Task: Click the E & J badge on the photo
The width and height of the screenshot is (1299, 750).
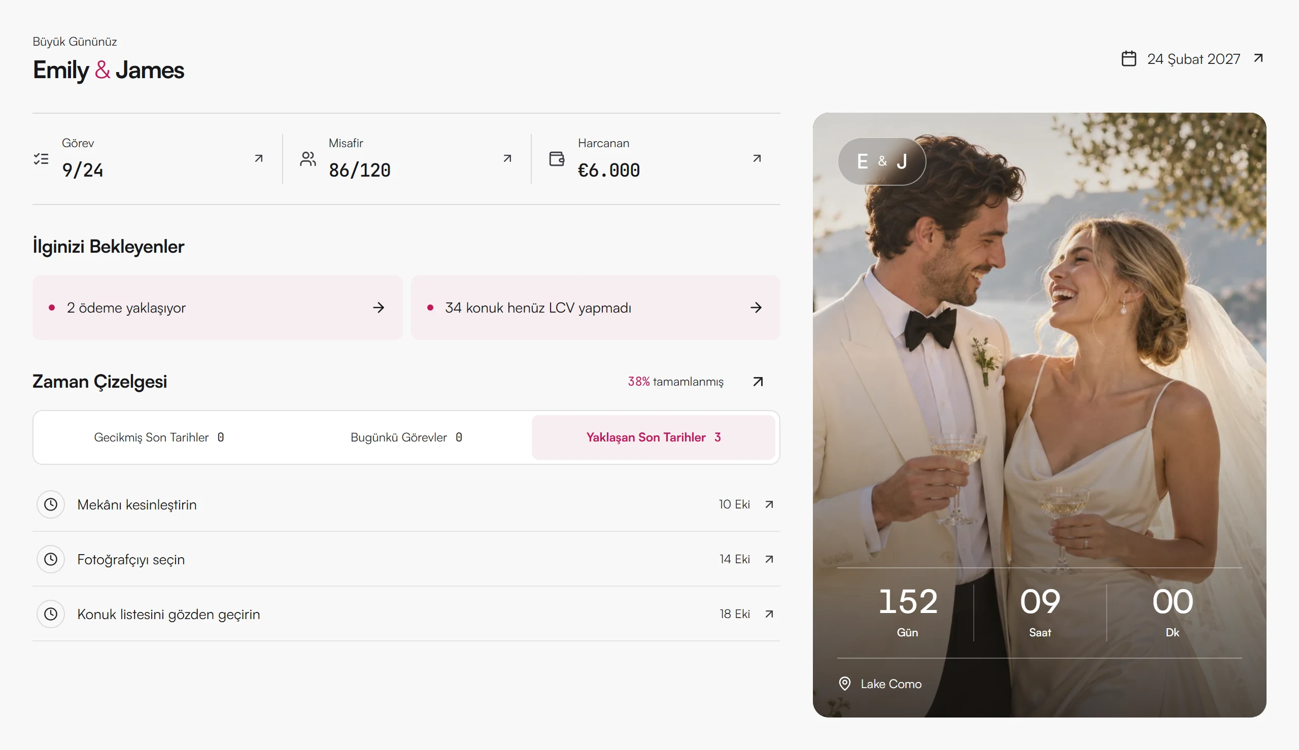Action: point(882,162)
